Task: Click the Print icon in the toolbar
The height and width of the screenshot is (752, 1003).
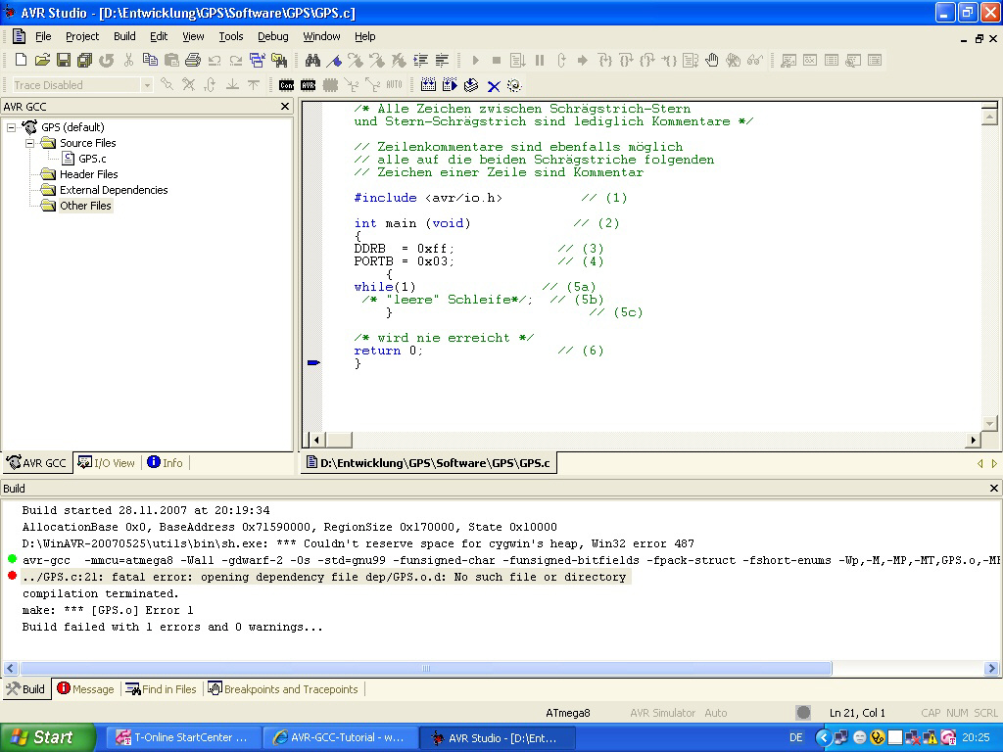Action: pyautogui.click(x=193, y=61)
